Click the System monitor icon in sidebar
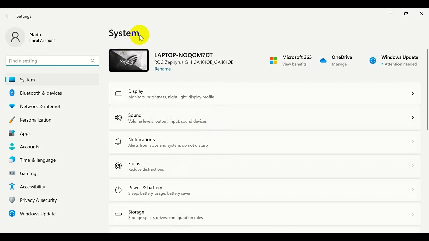 [12, 80]
